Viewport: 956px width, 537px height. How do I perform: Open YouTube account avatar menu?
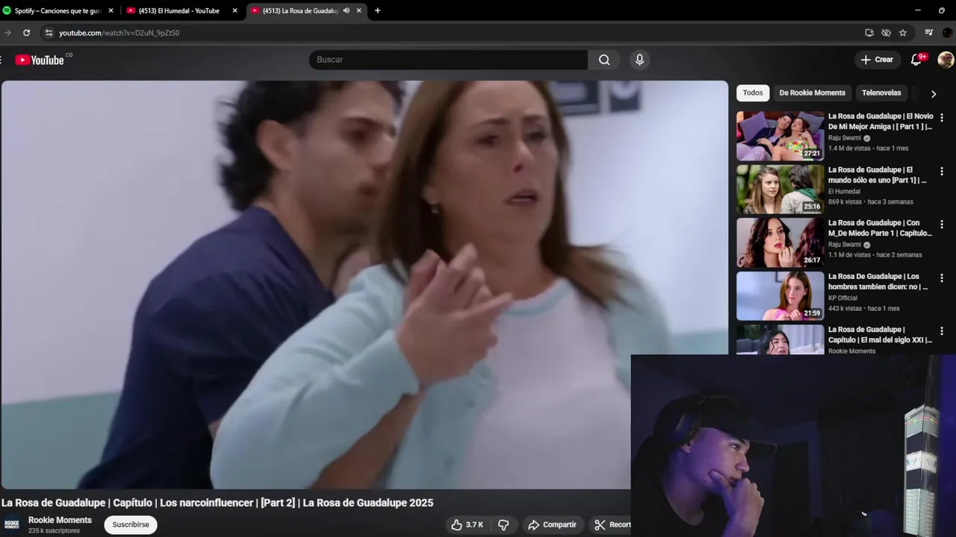(x=946, y=60)
